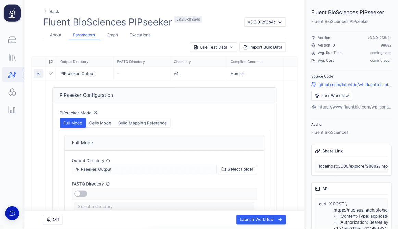Show FASTQ Directory info tooltip

[108, 184]
